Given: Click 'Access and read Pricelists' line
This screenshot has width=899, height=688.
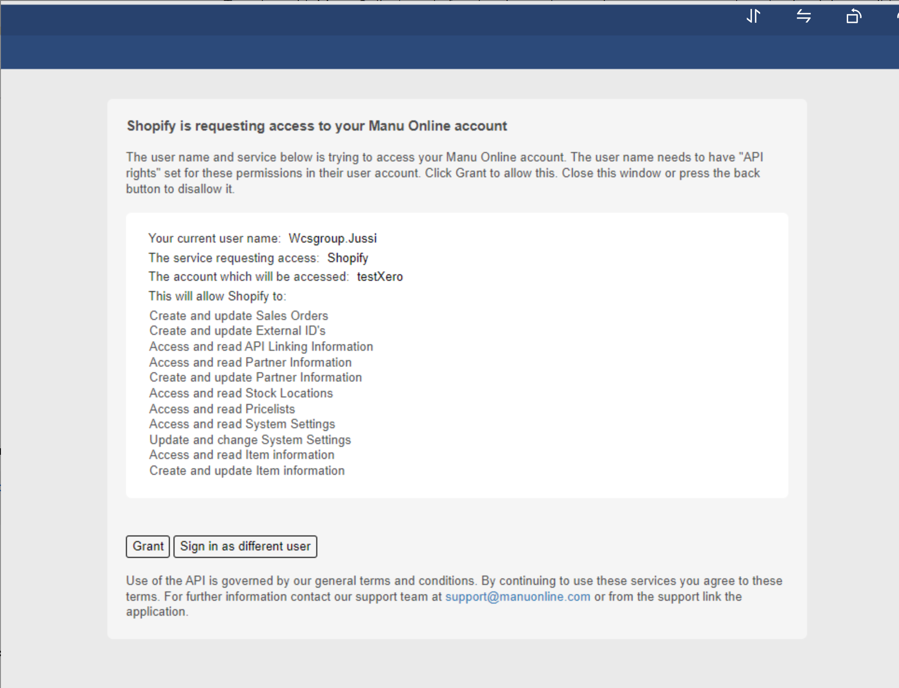Looking at the screenshot, I should [x=222, y=409].
